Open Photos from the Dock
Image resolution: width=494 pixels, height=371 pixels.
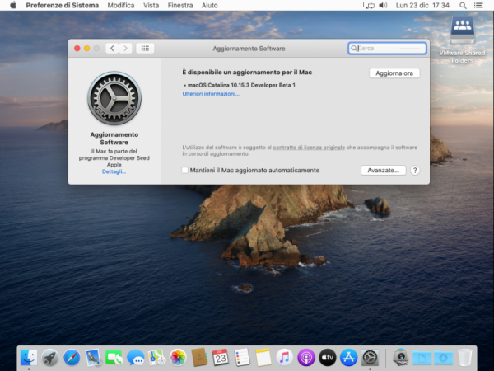(x=178, y=358)
